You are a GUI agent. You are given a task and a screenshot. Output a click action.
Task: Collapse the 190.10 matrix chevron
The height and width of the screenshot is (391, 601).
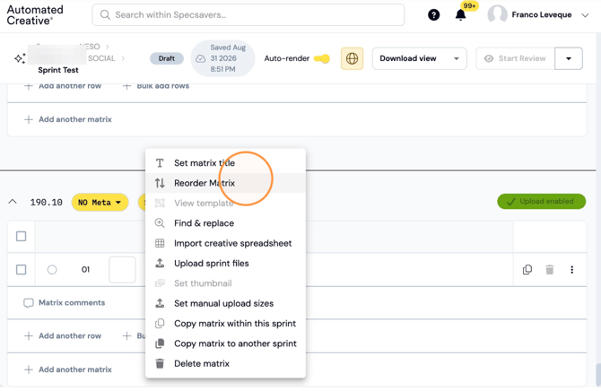(x=13, y=202)
